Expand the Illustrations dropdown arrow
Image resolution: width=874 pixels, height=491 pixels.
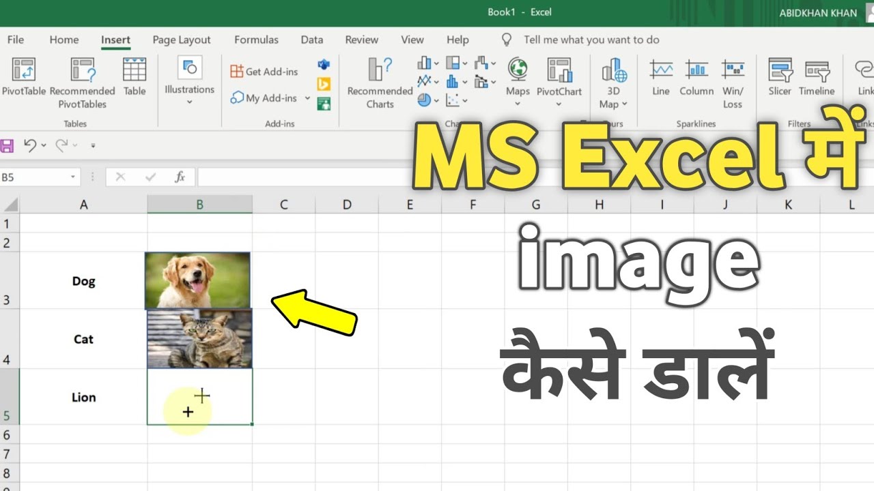[x=190, y=102]
